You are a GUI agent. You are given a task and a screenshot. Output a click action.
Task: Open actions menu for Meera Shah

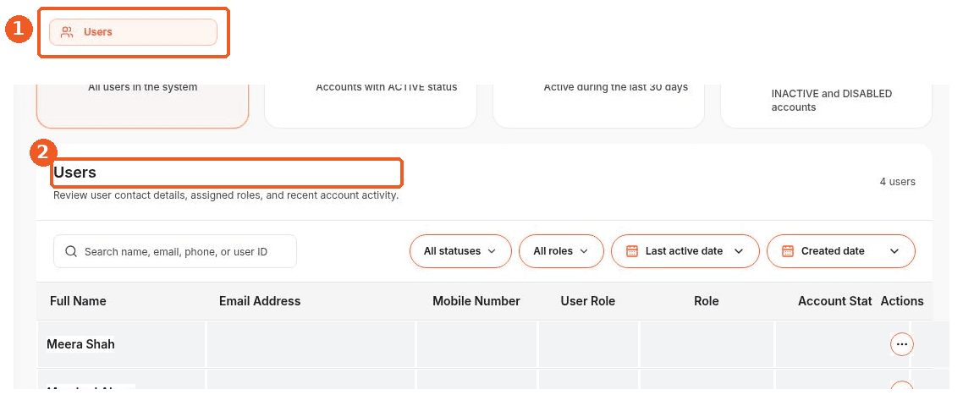(x=902, y=344)
